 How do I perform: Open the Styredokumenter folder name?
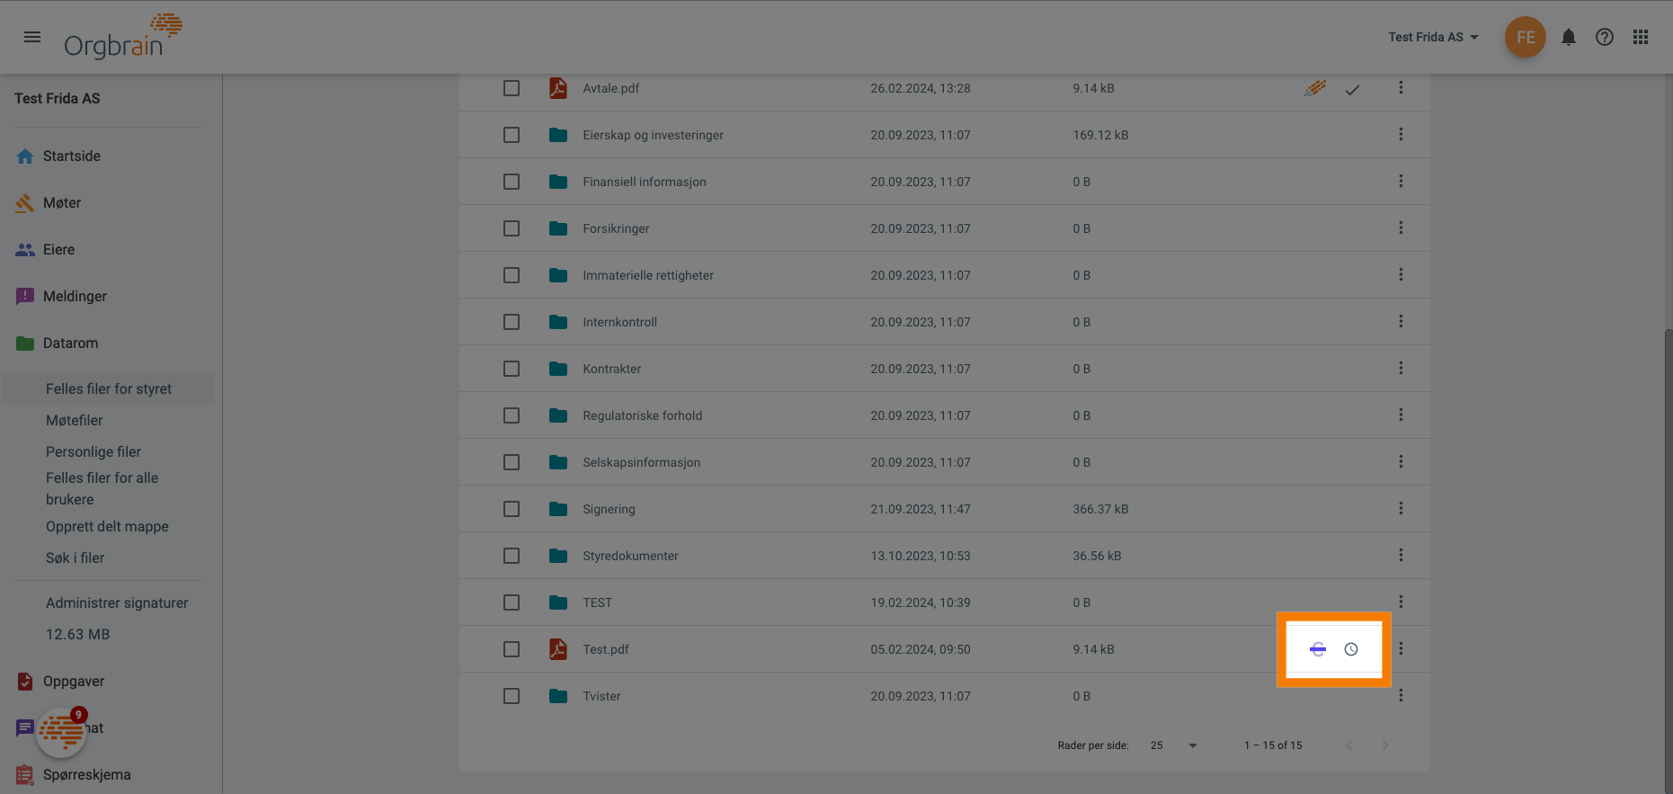click(x=630, y=556)
